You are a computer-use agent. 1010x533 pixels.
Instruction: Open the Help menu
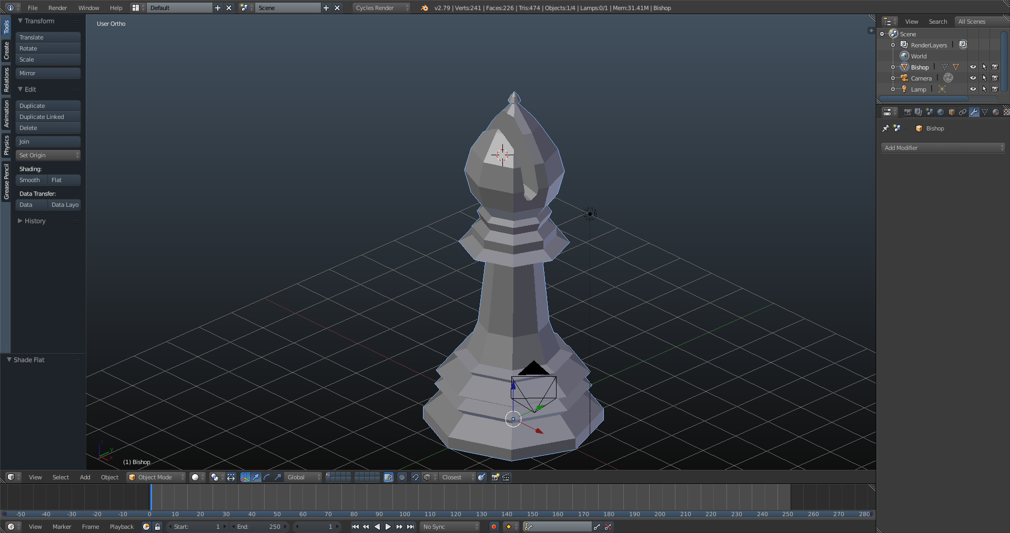(x=116, y=8)
